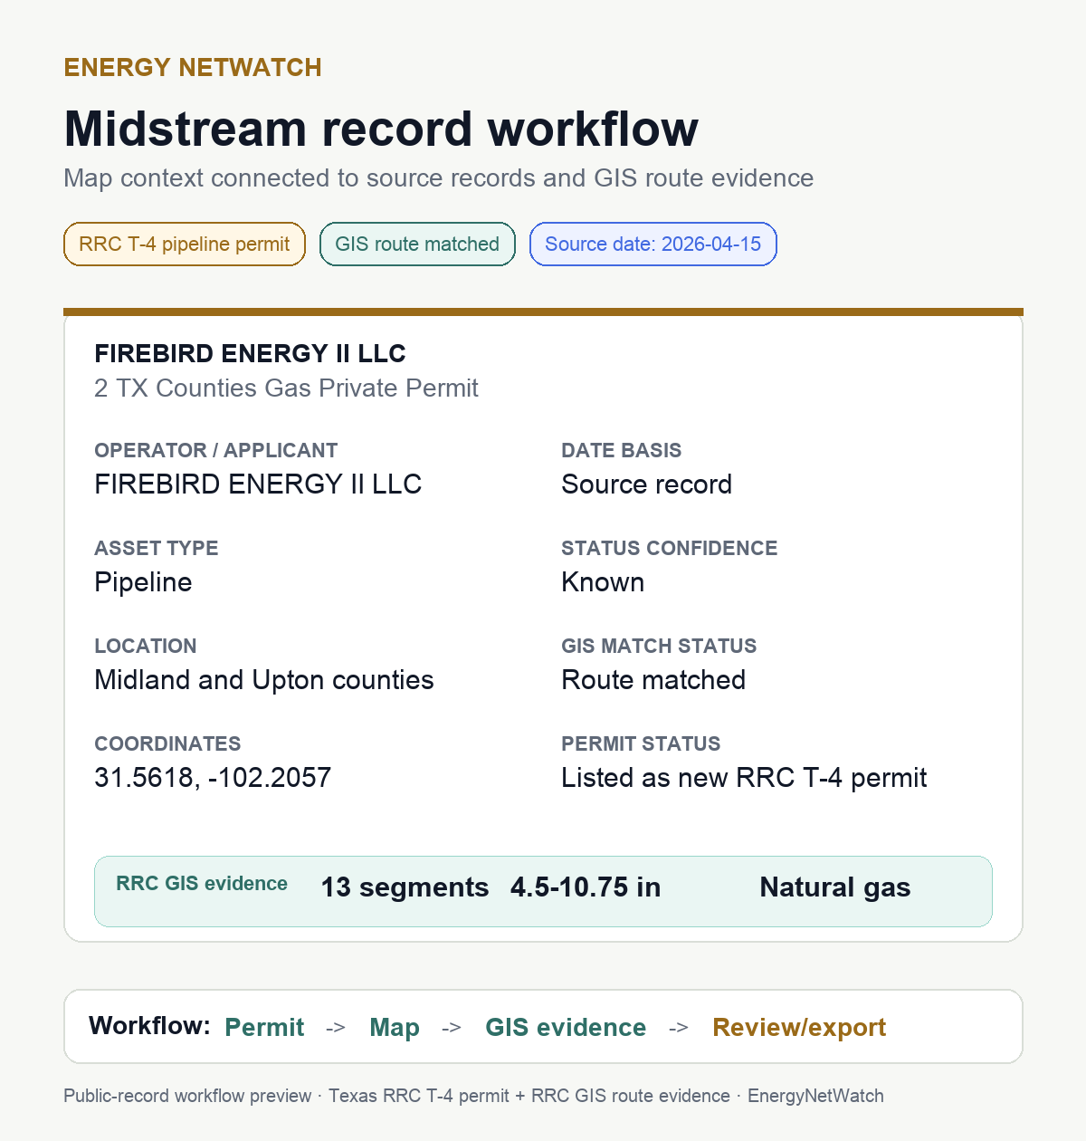Click the PERMIT STATUS field label

pos(641,744)
